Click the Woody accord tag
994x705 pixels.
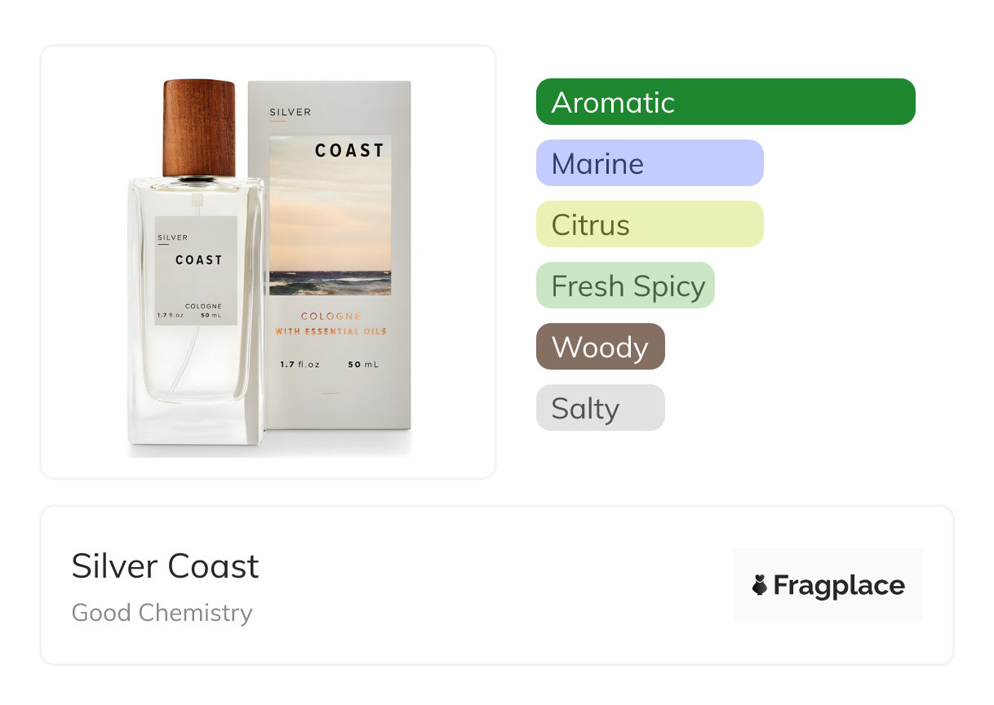click(600, 347)
